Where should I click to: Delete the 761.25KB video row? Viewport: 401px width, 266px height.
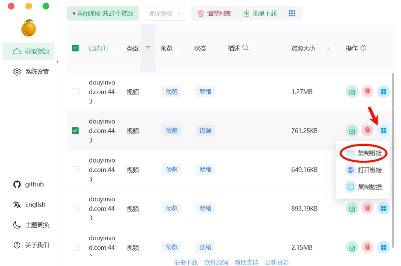pos(368,131)
